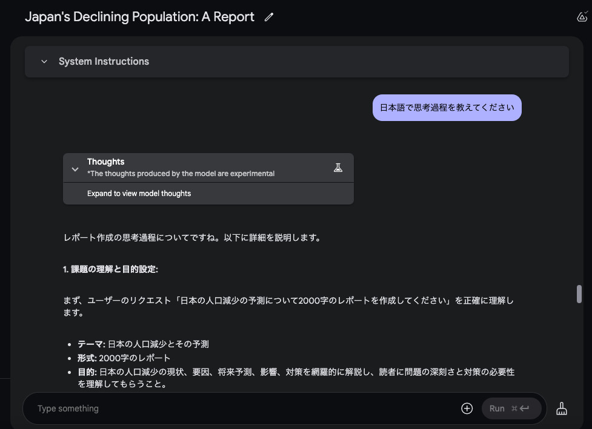This screenshot has width=592, height=429.
Task: Open the System Instructions panel header
Action: point(297,62)
